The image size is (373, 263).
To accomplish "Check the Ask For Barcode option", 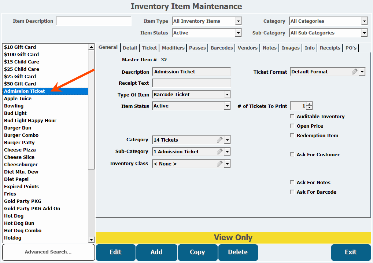I will 292,192.
